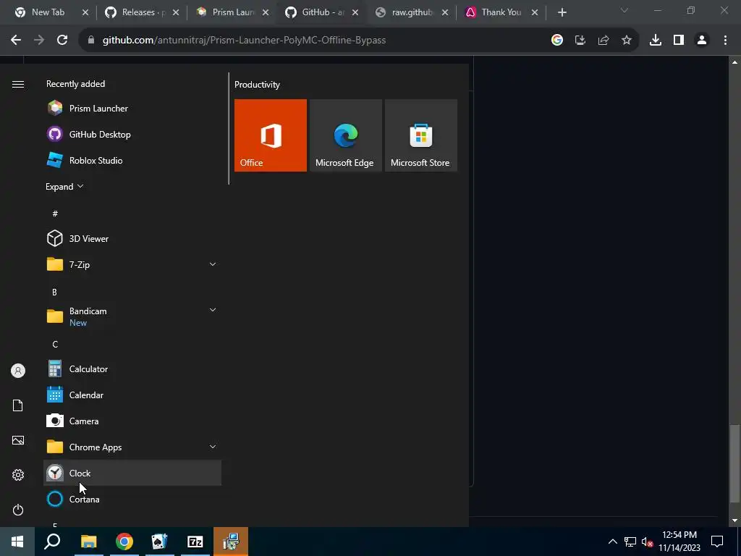Launch GitHub Desktop from Start menu

coord(132,134)
